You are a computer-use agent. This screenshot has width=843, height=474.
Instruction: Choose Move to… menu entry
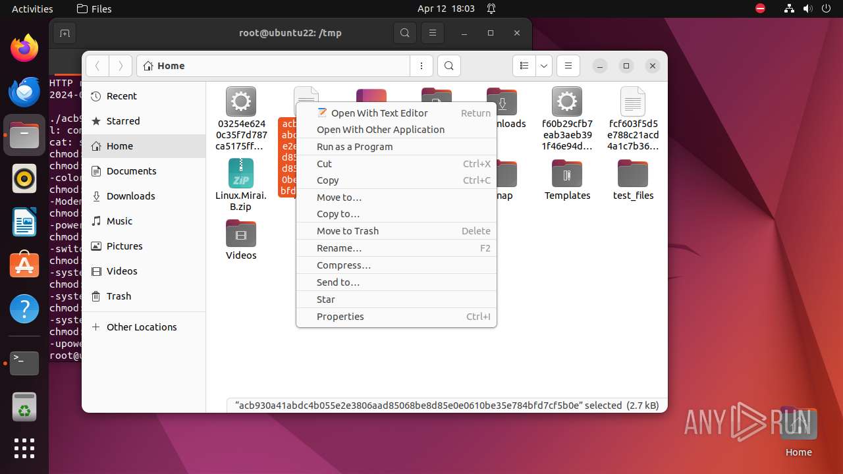[x=396, y=197]
